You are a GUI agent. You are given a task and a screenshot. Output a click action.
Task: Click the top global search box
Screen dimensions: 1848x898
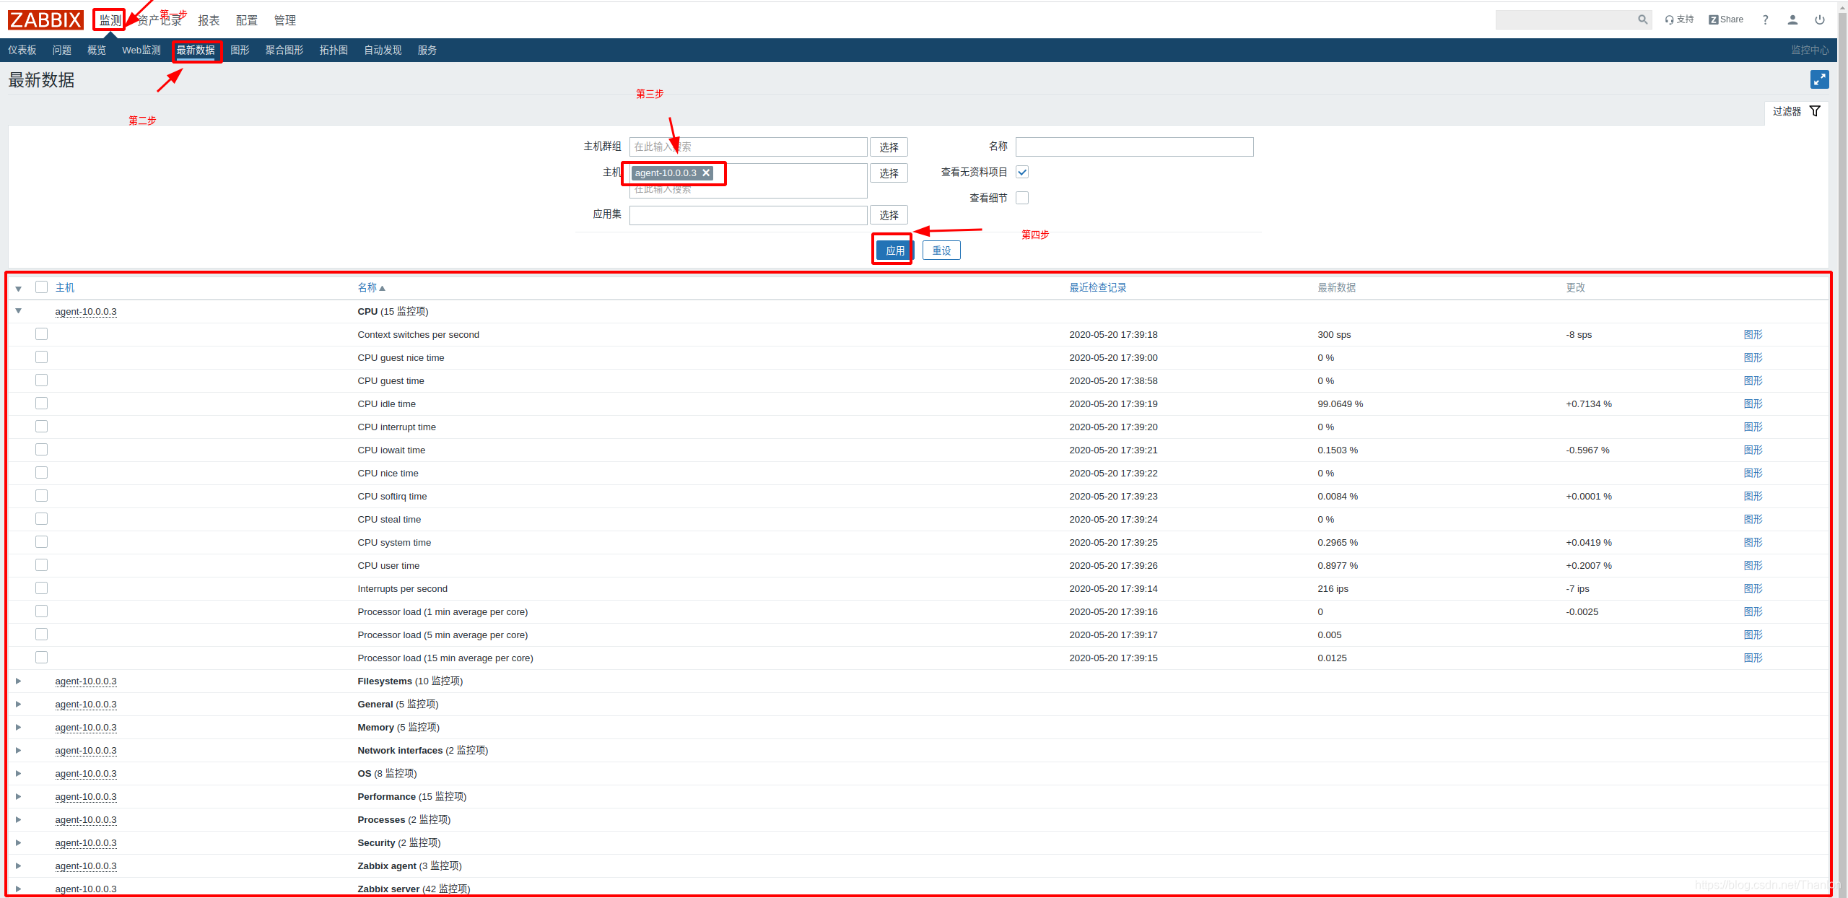tap(1566, 19)
